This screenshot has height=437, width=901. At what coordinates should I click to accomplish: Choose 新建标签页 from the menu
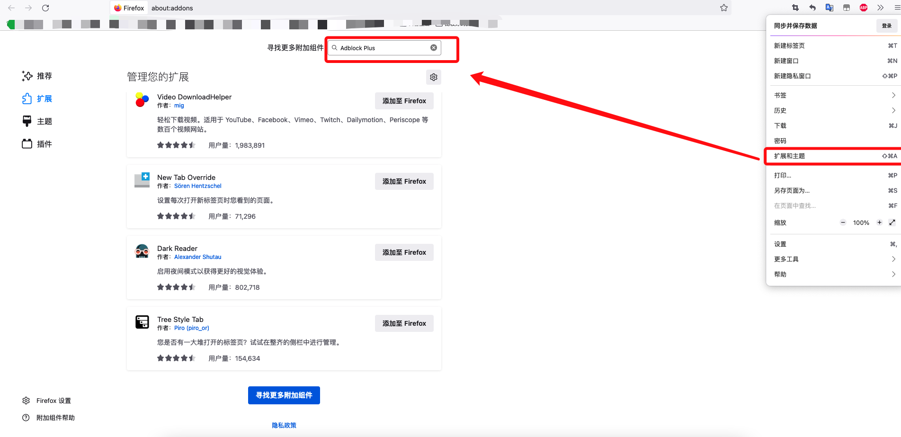click(x=835, y=45)
